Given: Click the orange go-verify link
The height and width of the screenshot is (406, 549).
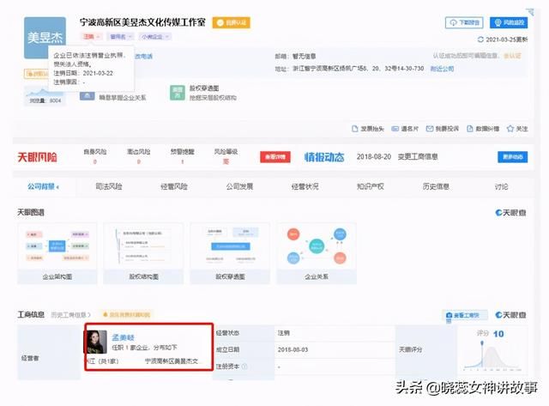Looking at the screenshot, I should 512,56.
